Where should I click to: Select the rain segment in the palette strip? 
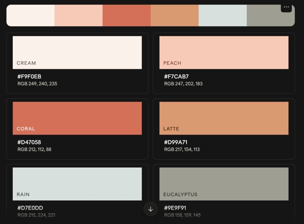click(x=223, y=15)
